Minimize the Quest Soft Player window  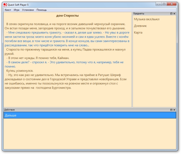159,4
